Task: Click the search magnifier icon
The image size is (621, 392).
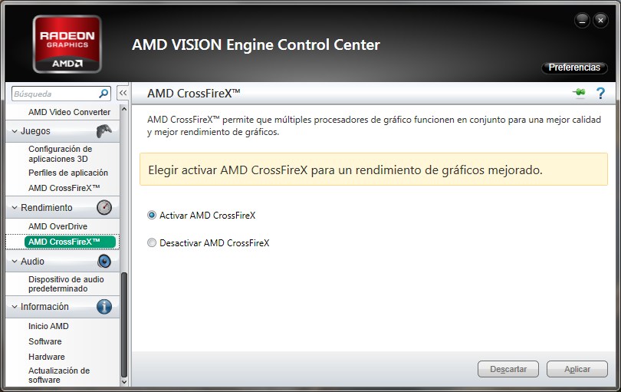Action: click(104, 94)
